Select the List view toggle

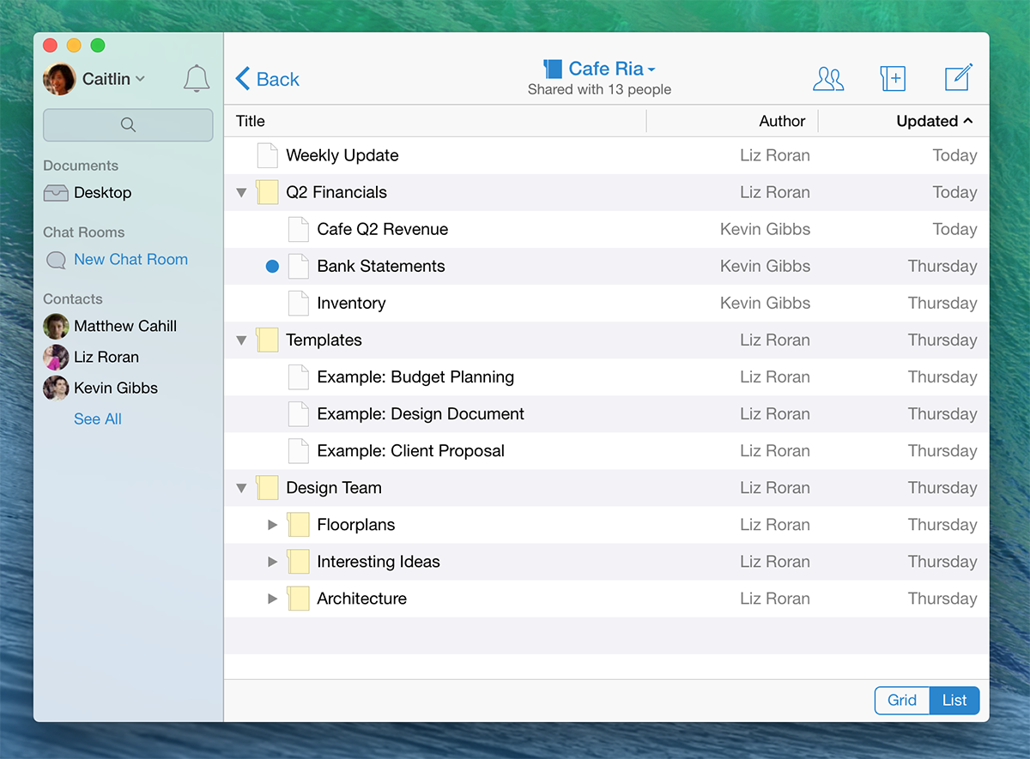[954, 700]
